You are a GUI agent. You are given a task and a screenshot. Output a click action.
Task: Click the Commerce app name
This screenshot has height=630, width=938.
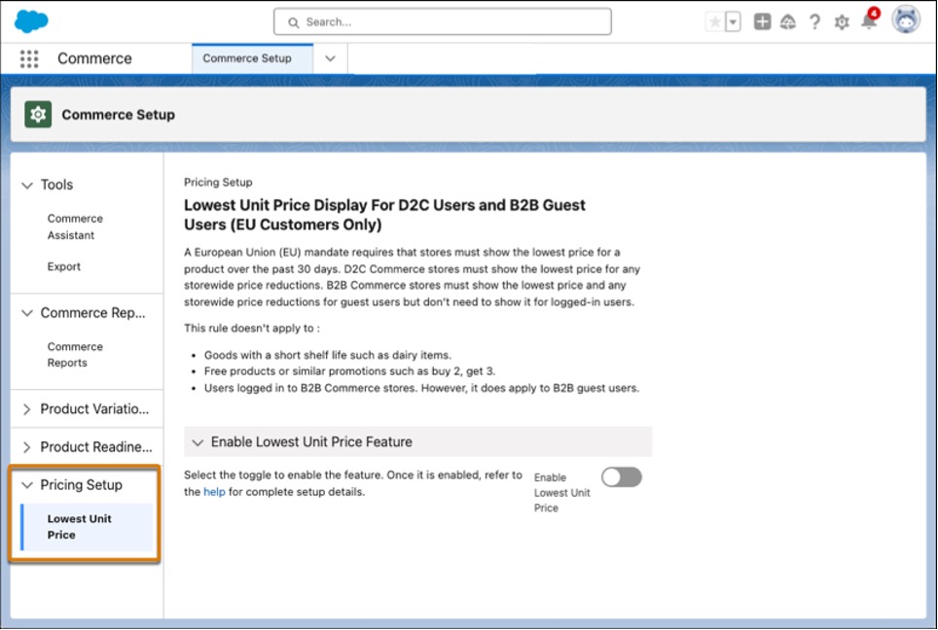94,58
